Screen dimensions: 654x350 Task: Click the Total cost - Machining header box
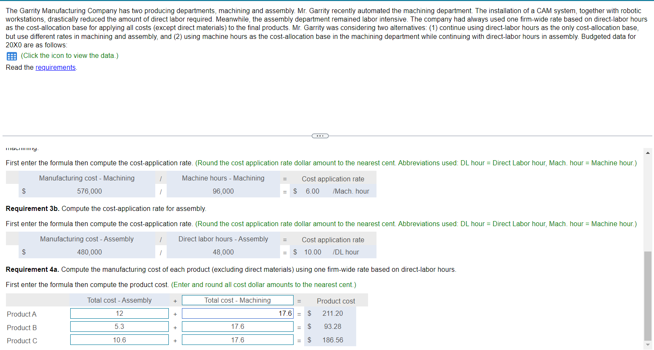tap(237, 300)
